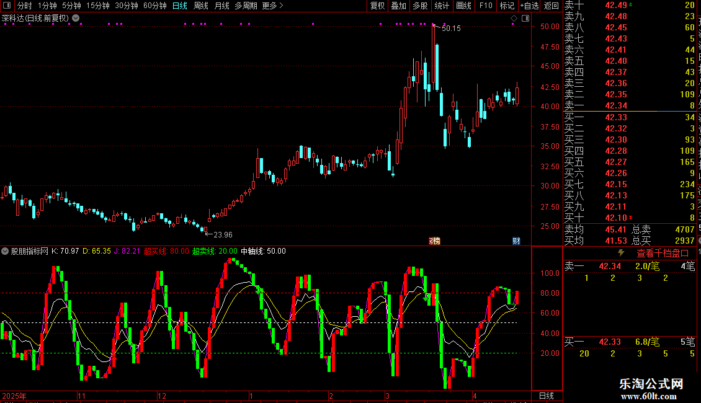The height and width of the screenshot is (403, 701).
Task: Select 卖十 ask price 42.49
Action: pyautogui.click(x=616, y=5)
